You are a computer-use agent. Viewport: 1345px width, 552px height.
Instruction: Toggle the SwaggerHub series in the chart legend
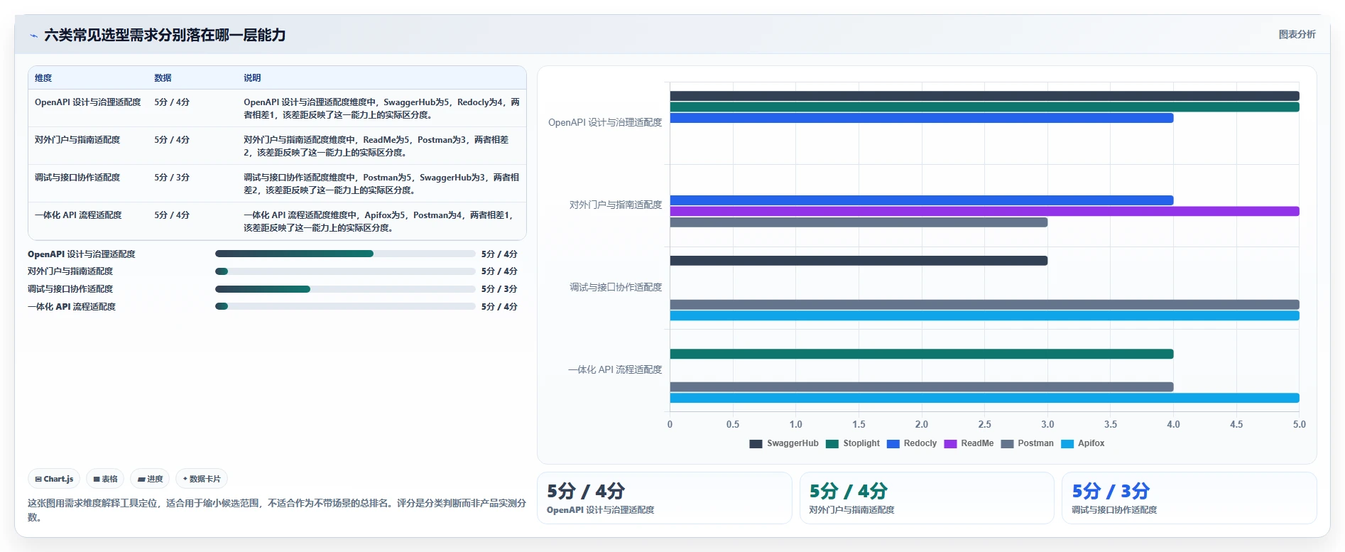(784, 443)
